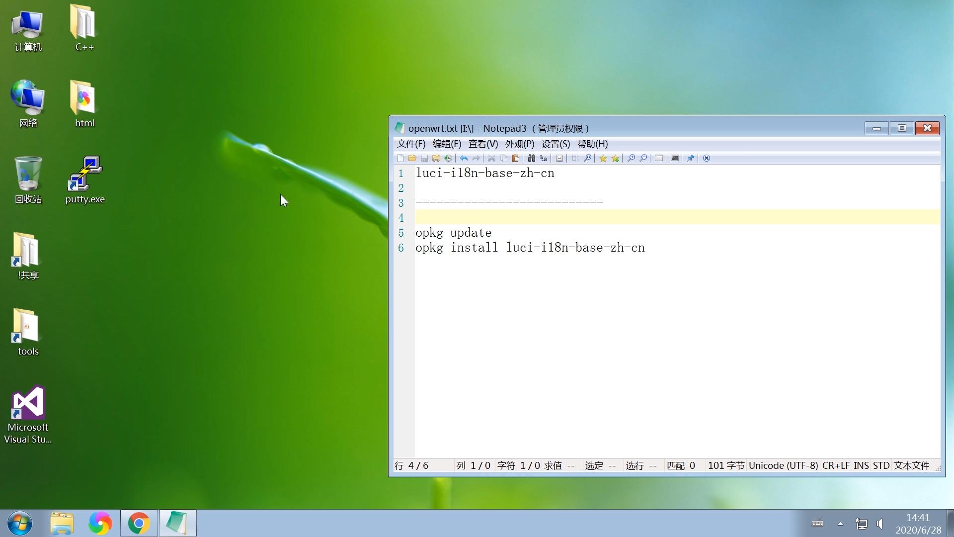Viewport: 954px width, 537px height.
Task: Click the Open file folder icon
Action: point(412,158)
